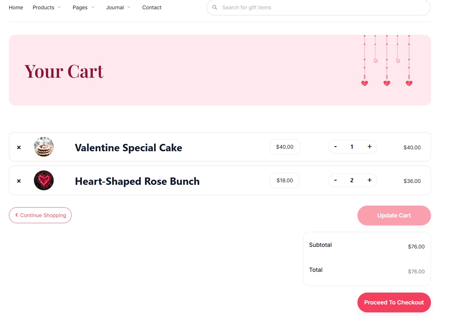Remove Valentine Special Cake from cart
The width and height of the screenshot is (468, 322).
(19, 147)
